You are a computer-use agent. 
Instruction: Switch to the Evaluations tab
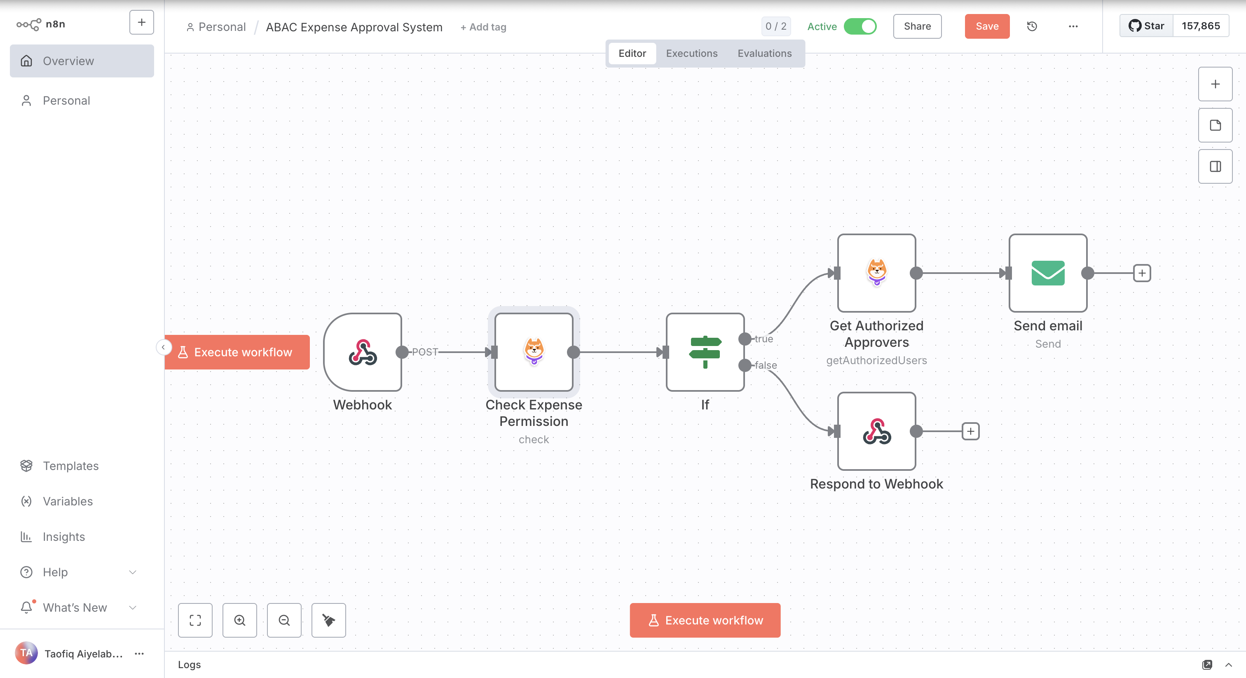(x=764, y=53)
